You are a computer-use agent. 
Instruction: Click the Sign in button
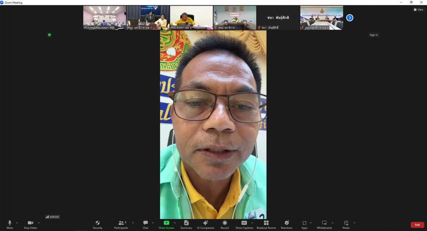click(374, 35)
